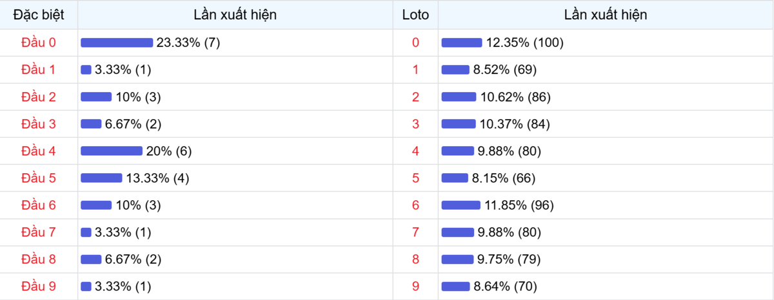Click the "Loto" column header
The width and height of the screenshot is (774, 300).
coord(415,14)
